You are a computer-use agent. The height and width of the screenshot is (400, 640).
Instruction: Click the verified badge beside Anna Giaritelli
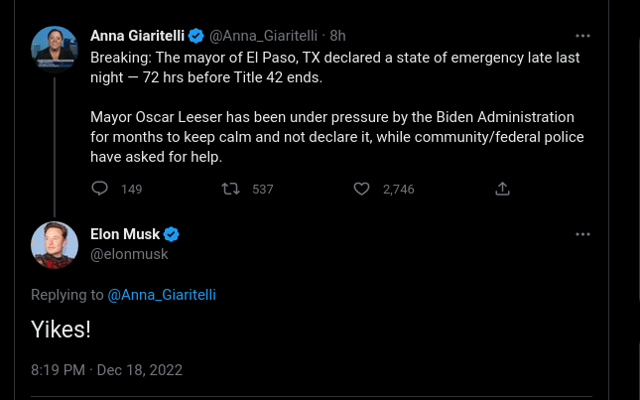click(x=196, y=36)
